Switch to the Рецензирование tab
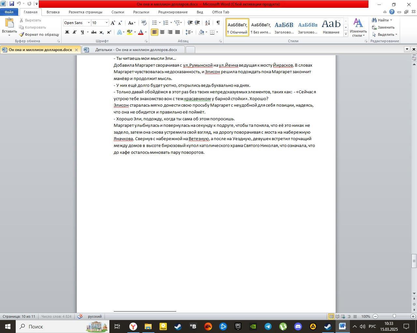Screen dimensions: 417x333 [x=173, y=12]
